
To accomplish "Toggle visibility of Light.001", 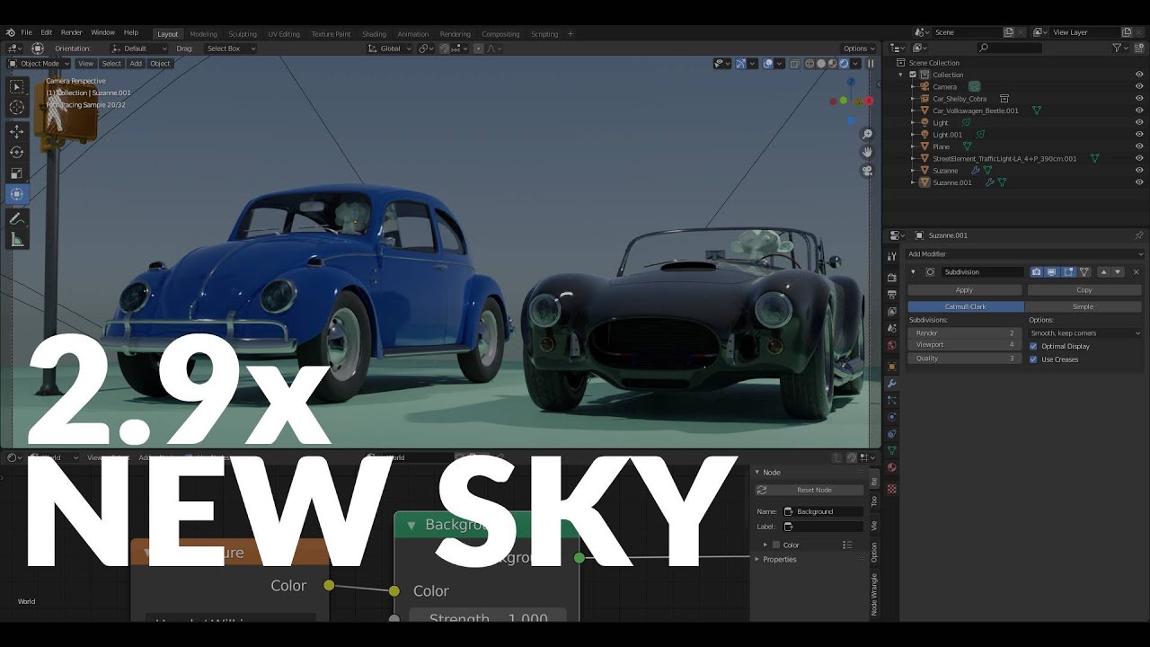I will [x=1139, y=135].
